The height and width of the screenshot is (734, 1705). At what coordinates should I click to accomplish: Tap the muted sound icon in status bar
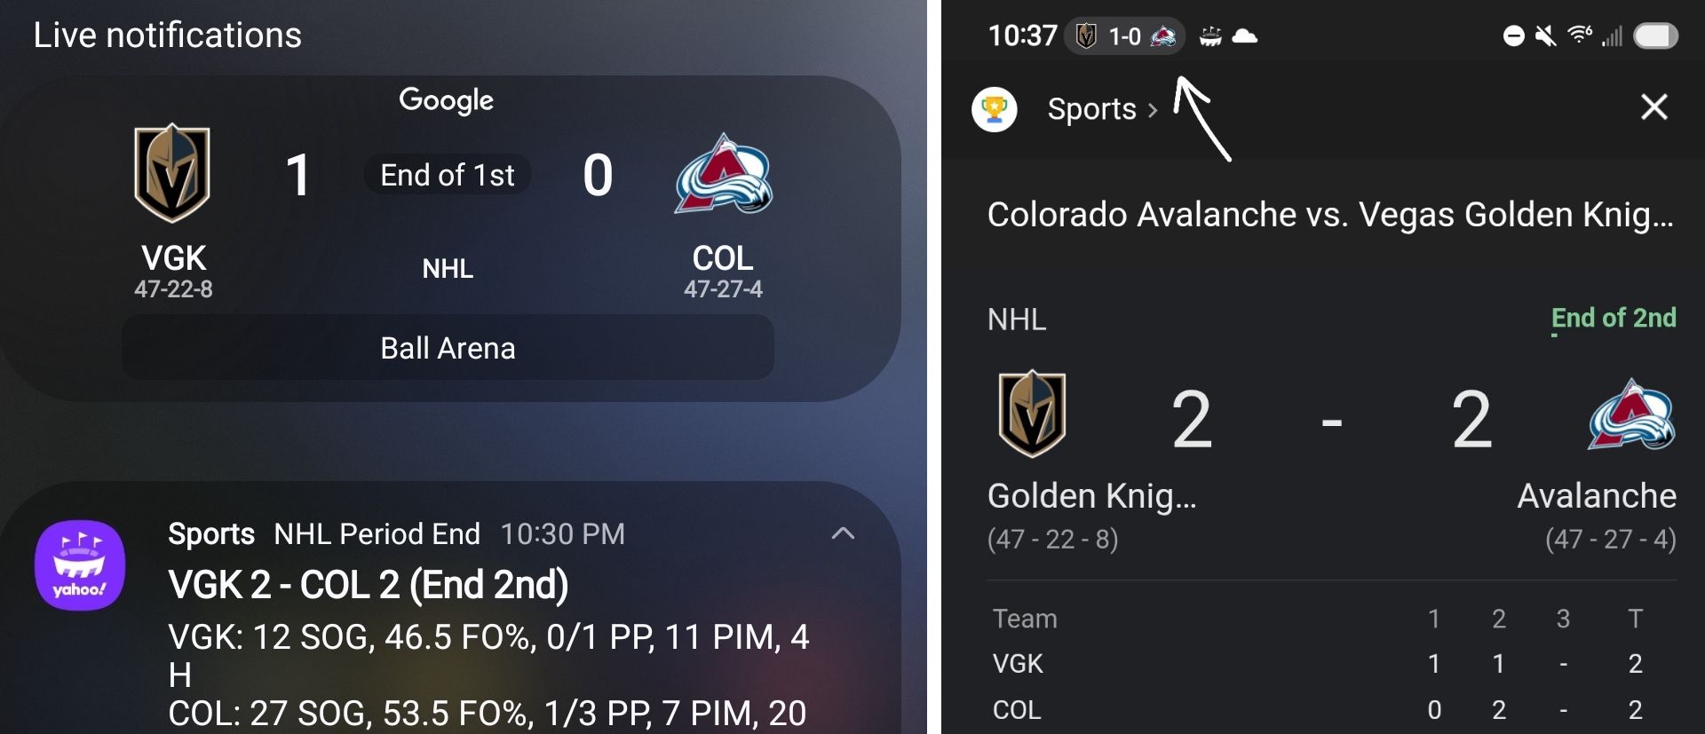pyautogui.click(x=1546, y=36)
